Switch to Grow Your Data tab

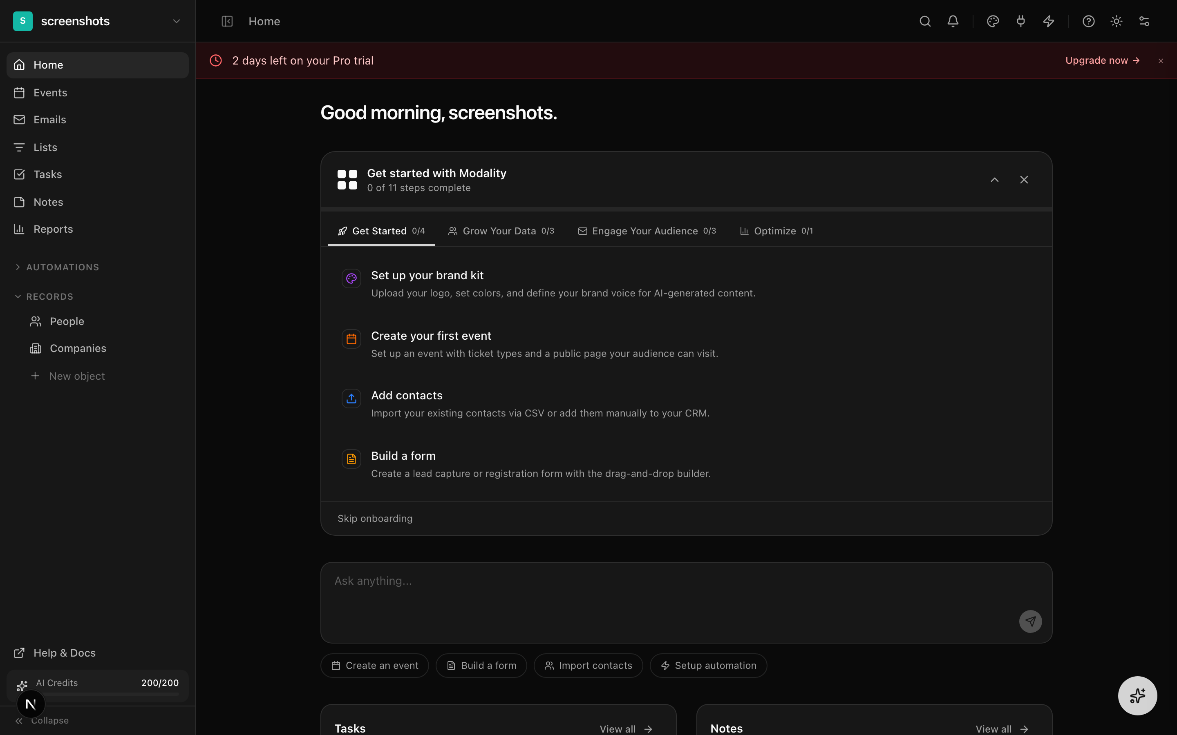(501, 231)
